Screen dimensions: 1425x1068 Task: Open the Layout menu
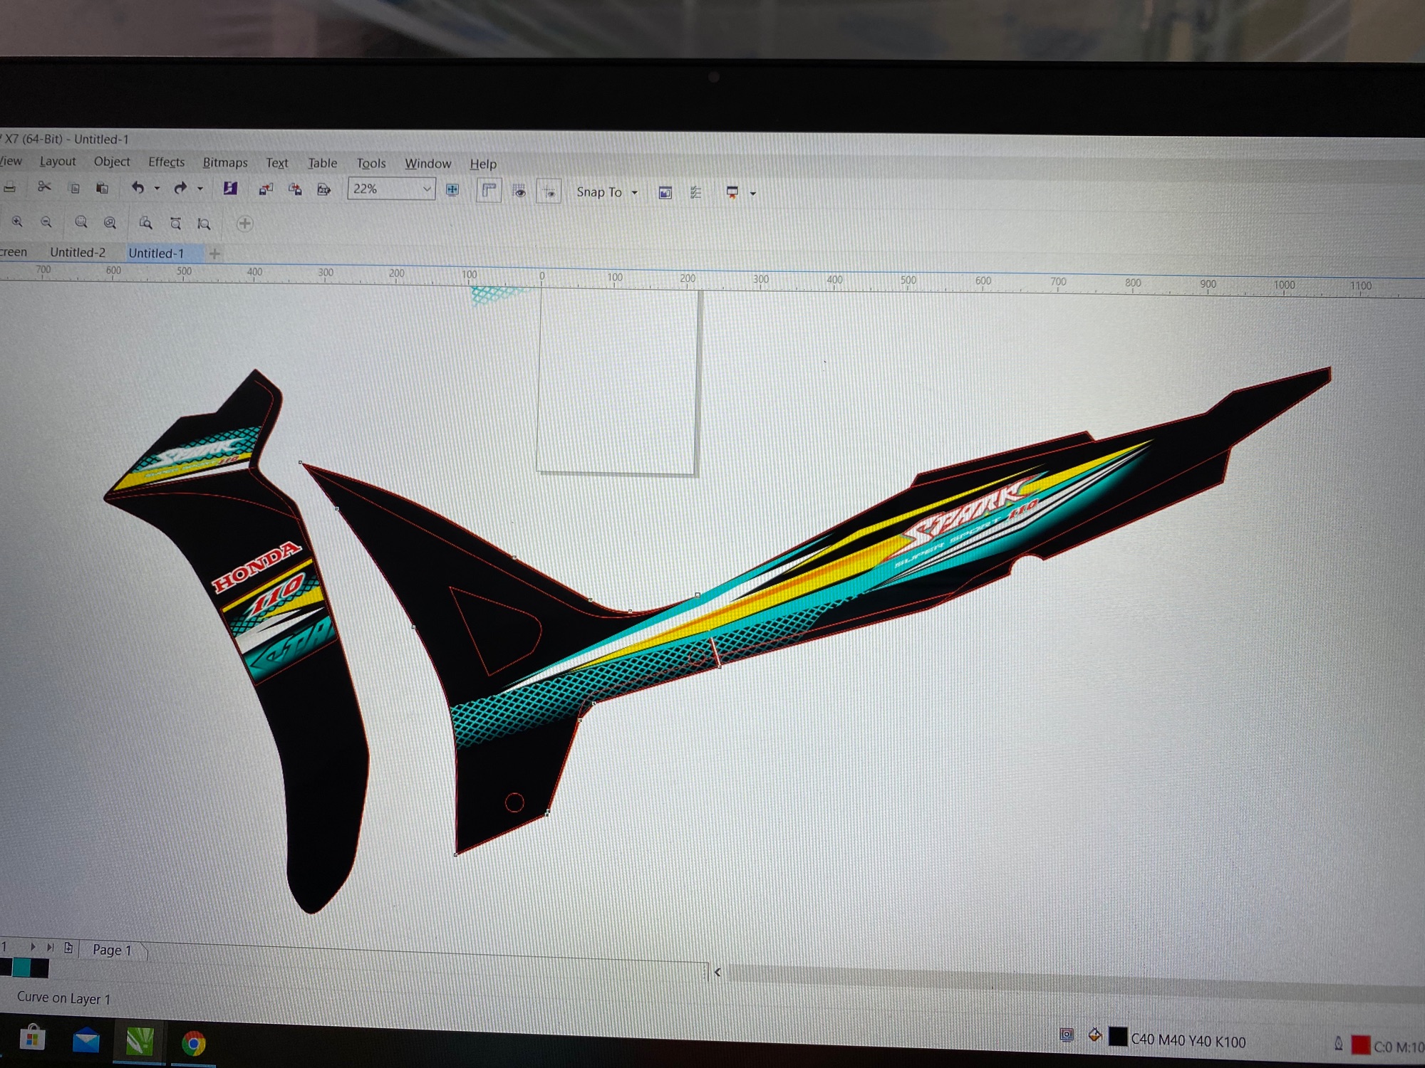58,162
